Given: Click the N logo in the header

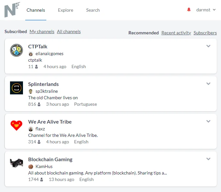Looking at the screenshot, I should pyautogui.click(x=12, y=10).
